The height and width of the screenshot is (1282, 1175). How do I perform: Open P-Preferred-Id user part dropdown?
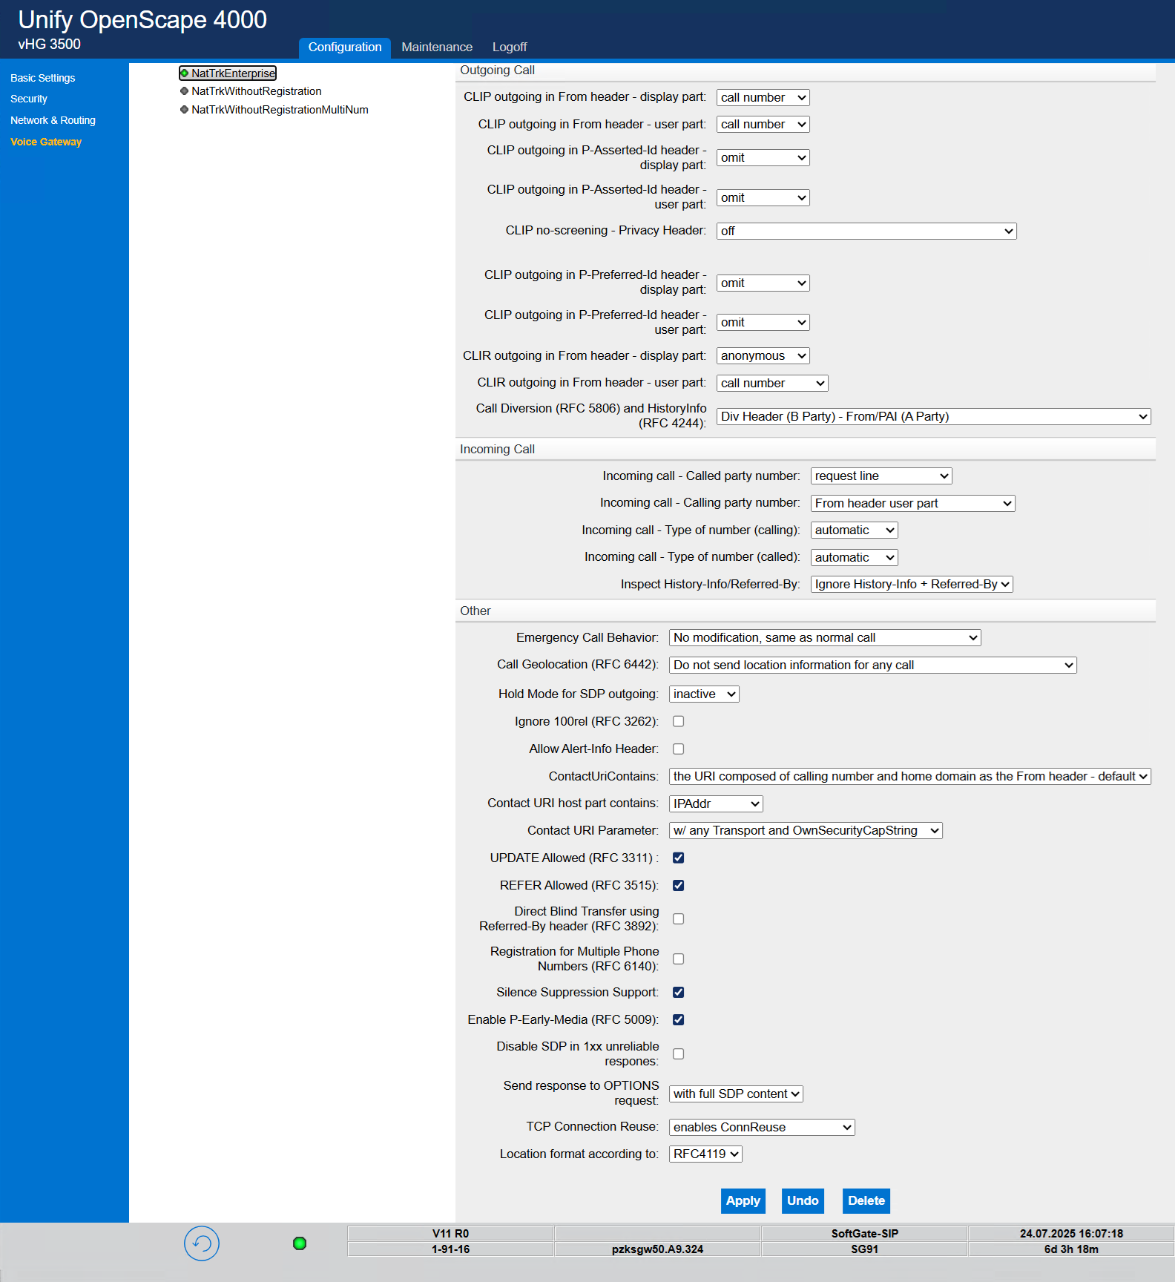[763, 322]
